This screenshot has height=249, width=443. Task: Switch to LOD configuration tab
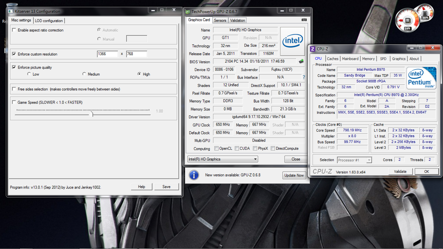(49, 21)
